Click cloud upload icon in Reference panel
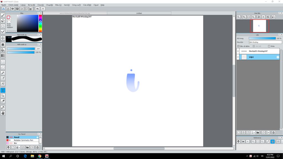 coord(239,142)
